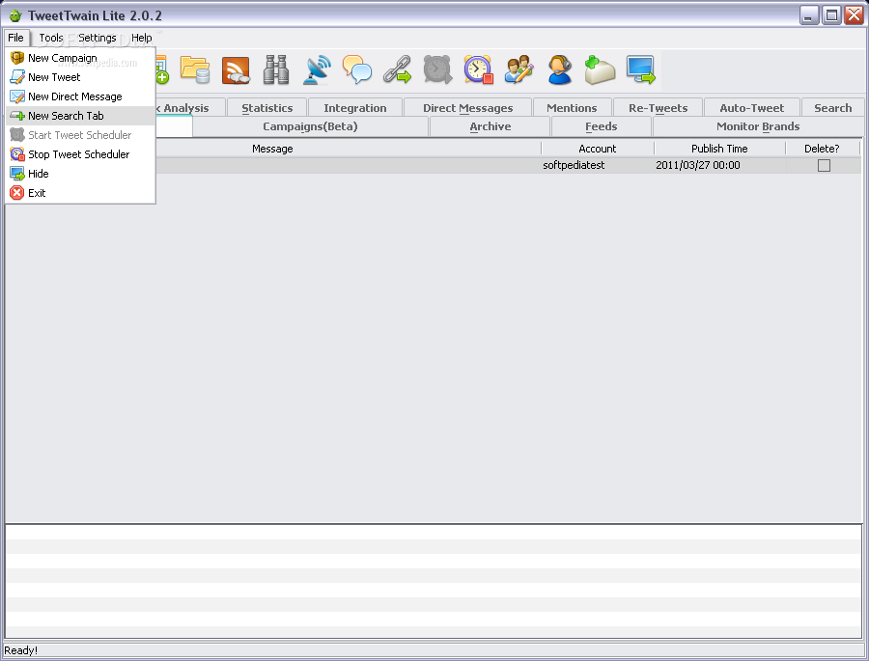This screenshot has width=869, height=661.
Task: Click the binoculars search toolbar icon
Action: click(276, 69)
